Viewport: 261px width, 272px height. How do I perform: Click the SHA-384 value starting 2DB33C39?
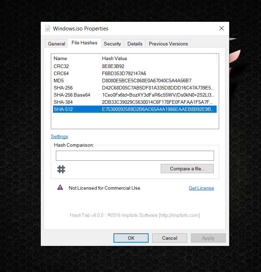tap(157, 102)
